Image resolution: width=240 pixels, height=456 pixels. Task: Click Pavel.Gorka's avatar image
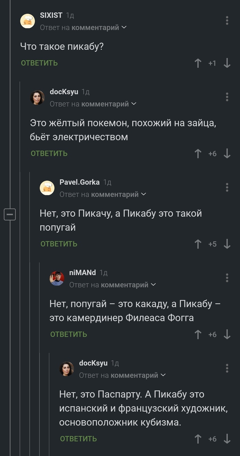point(47,188)
